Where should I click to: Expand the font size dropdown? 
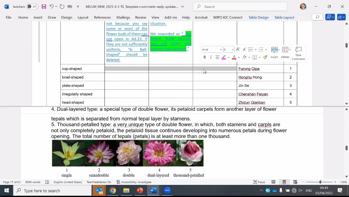click(x=233, y=50)
